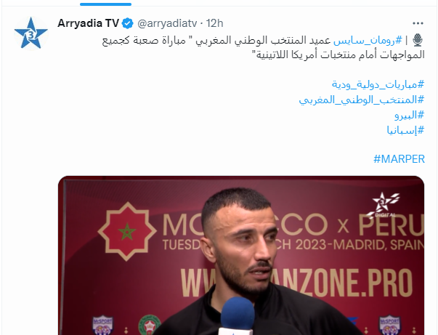Open the #مباريات_دولية_ودية hashtag
The height and width of the screenshot is (335, 438).
click(378, 84)
